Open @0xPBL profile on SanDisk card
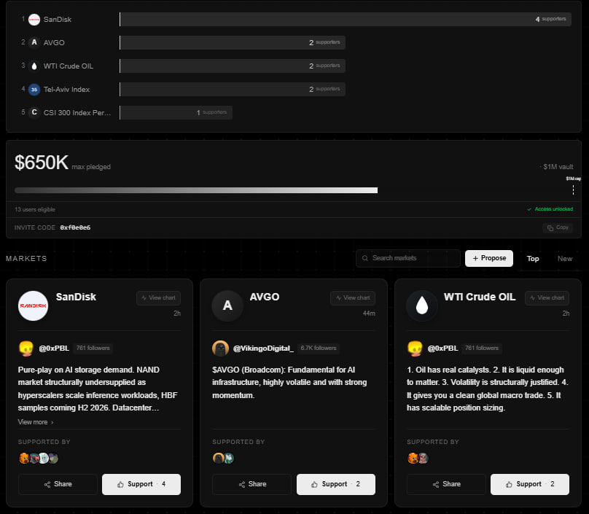Image resolution: width=589 pixels, height=514 pixels. [54, 348]
